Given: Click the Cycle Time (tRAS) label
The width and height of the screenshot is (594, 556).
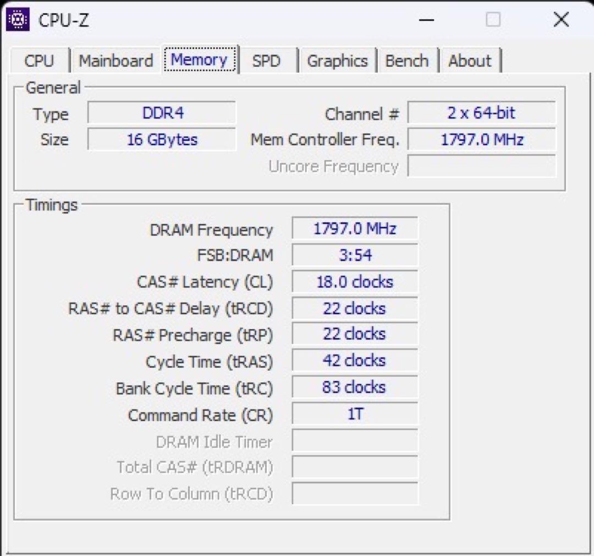Looking at the screenshot, I should click(x=210, y=362).
